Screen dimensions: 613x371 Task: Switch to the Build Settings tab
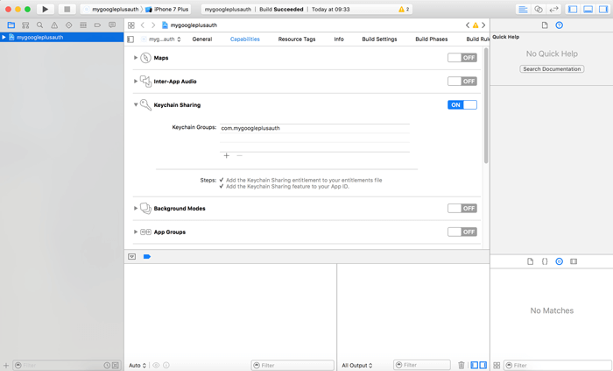point(379,39)
